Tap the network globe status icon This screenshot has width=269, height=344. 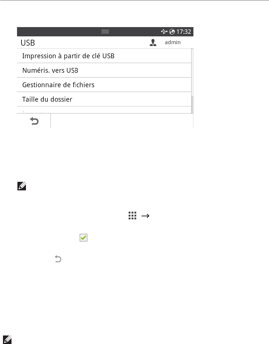coord(172,32)
